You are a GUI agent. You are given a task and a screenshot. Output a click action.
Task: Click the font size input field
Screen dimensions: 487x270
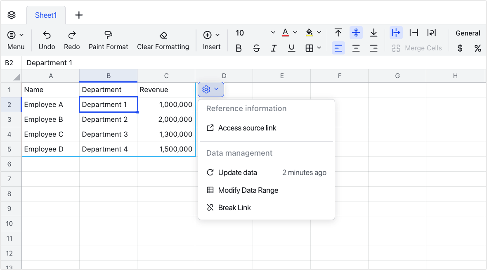(248, 33)
